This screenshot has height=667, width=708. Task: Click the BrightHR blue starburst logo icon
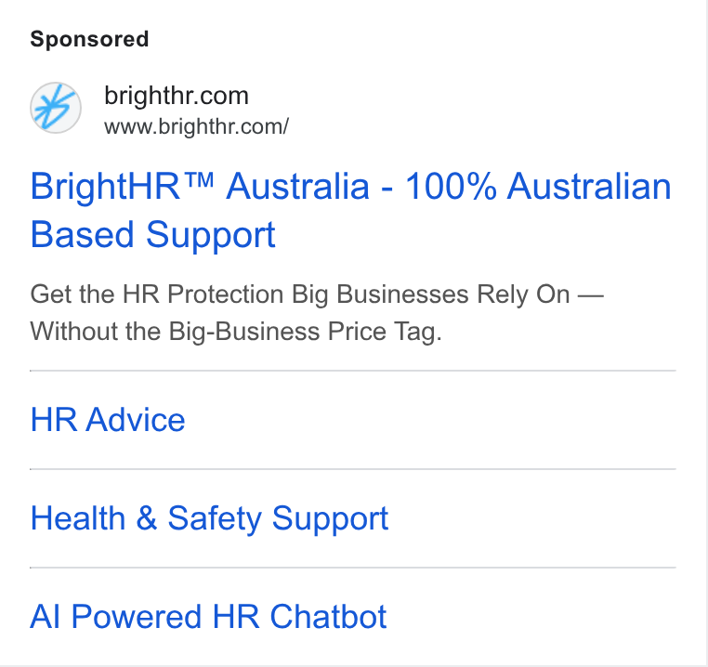[56, 108]
